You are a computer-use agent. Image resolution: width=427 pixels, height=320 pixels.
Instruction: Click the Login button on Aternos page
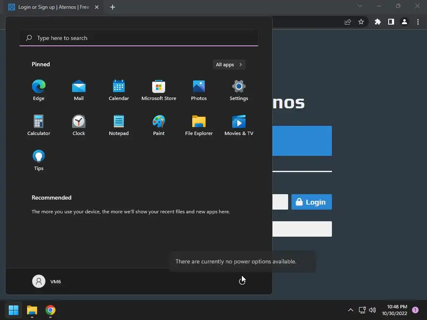point(311,202)
